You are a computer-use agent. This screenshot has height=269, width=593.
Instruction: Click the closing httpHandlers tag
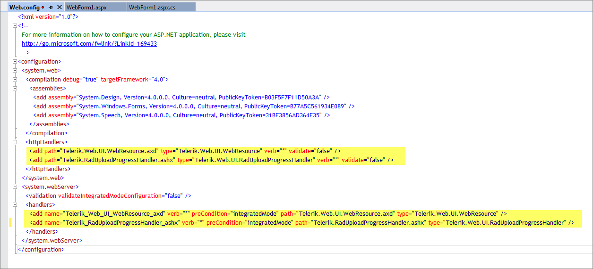pos(48,169)
